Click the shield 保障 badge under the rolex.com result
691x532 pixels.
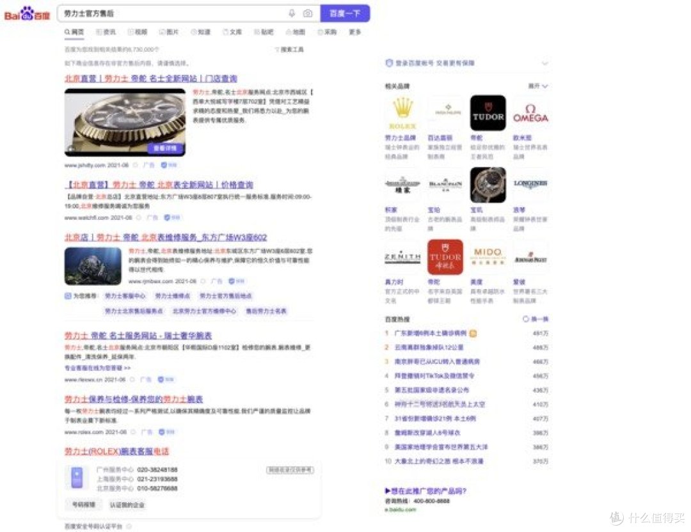[167, 432]
